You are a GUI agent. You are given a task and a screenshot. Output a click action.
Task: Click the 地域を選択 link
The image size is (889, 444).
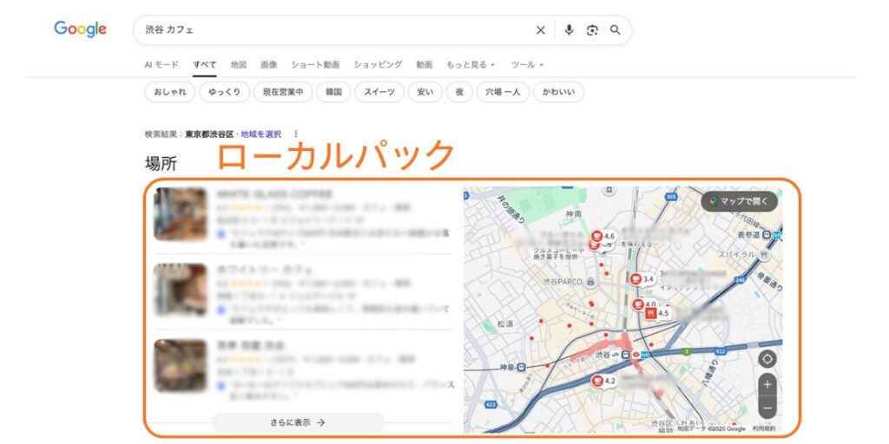point(261,134)
